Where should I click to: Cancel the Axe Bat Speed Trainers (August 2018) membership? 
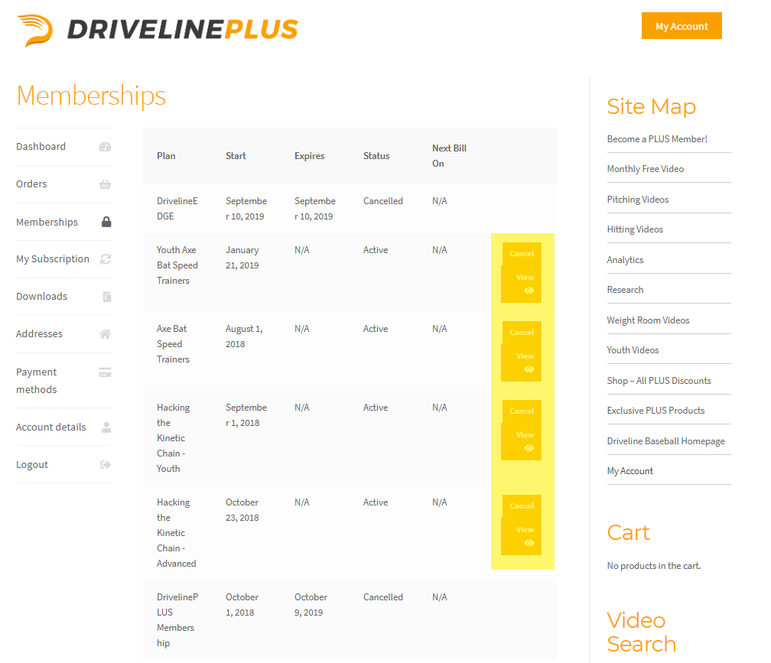click(522, 332)
